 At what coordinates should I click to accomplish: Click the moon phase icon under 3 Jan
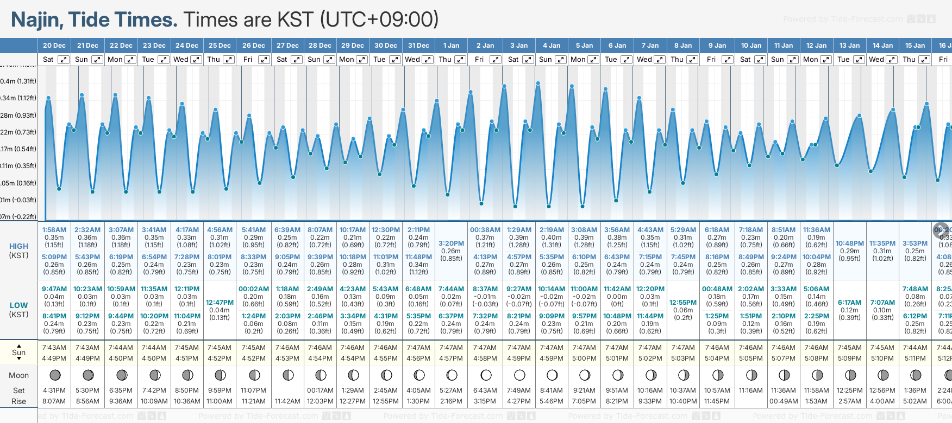519,375
